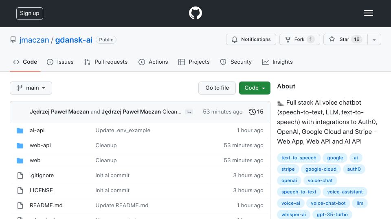Click the Sign up button

pyautogui.click(x=30, y=13)
